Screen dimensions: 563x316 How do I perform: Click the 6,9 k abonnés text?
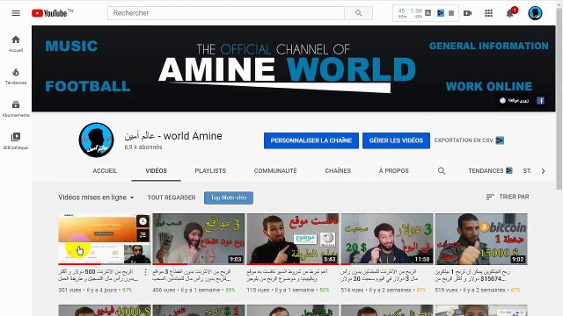coord(143,147)
